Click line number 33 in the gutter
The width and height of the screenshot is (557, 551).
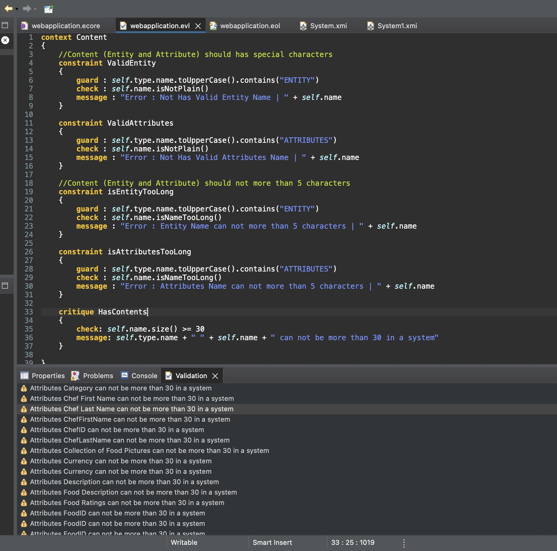pos(29,312)
